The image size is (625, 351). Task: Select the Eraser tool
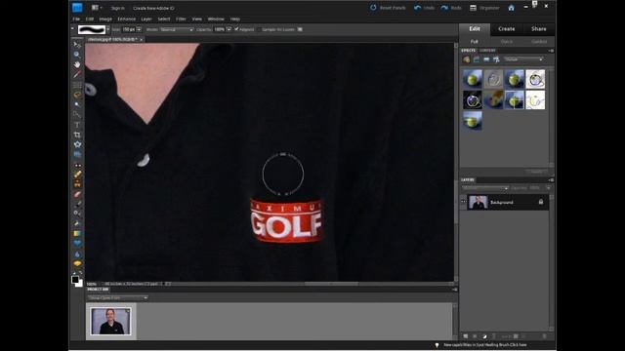77,194
